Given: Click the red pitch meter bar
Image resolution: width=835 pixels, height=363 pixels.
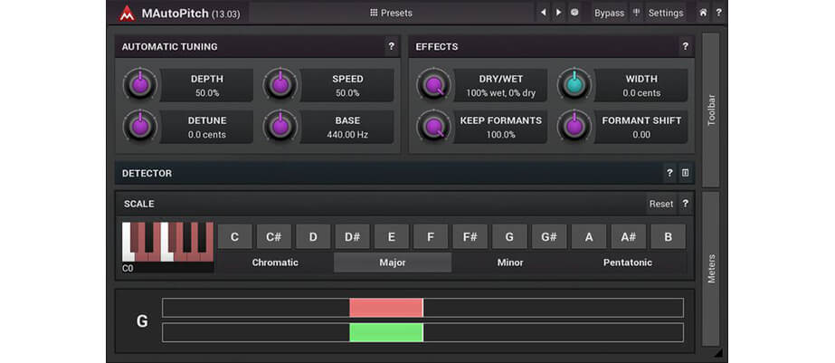Looking at the screenshot, I should (x=386, y=308).
